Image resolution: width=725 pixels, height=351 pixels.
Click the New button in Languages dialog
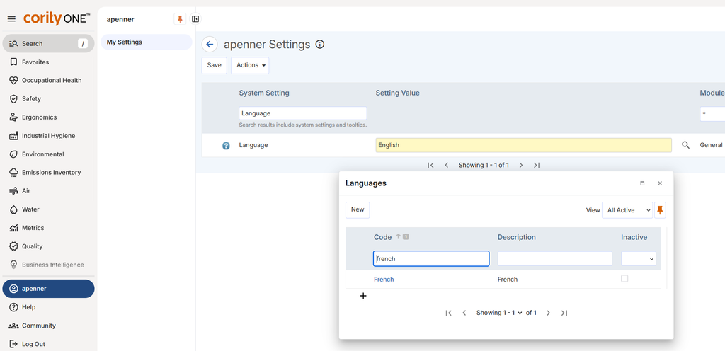358,209
